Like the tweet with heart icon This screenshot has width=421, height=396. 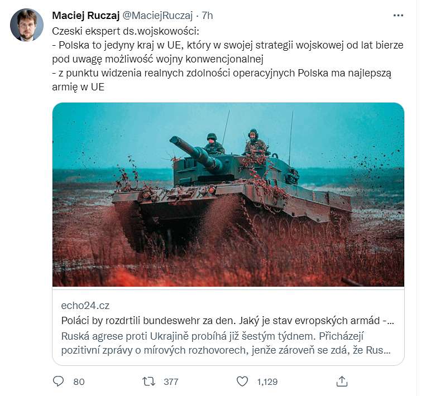(x=242, y=381)
